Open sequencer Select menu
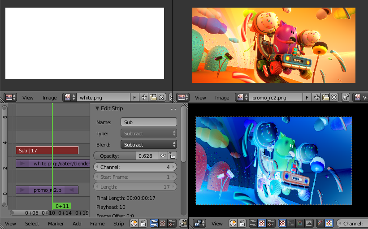Image resolution: width=368 pixels, height=229 pixels. [x=32, y=224]
